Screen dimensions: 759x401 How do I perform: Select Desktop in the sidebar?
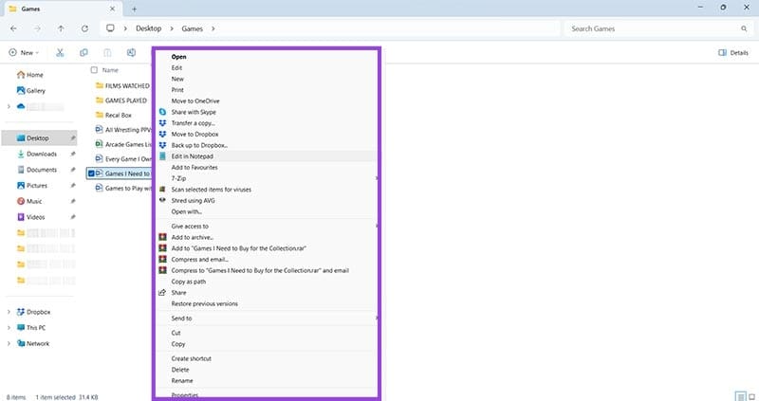[x=40, y=137]
